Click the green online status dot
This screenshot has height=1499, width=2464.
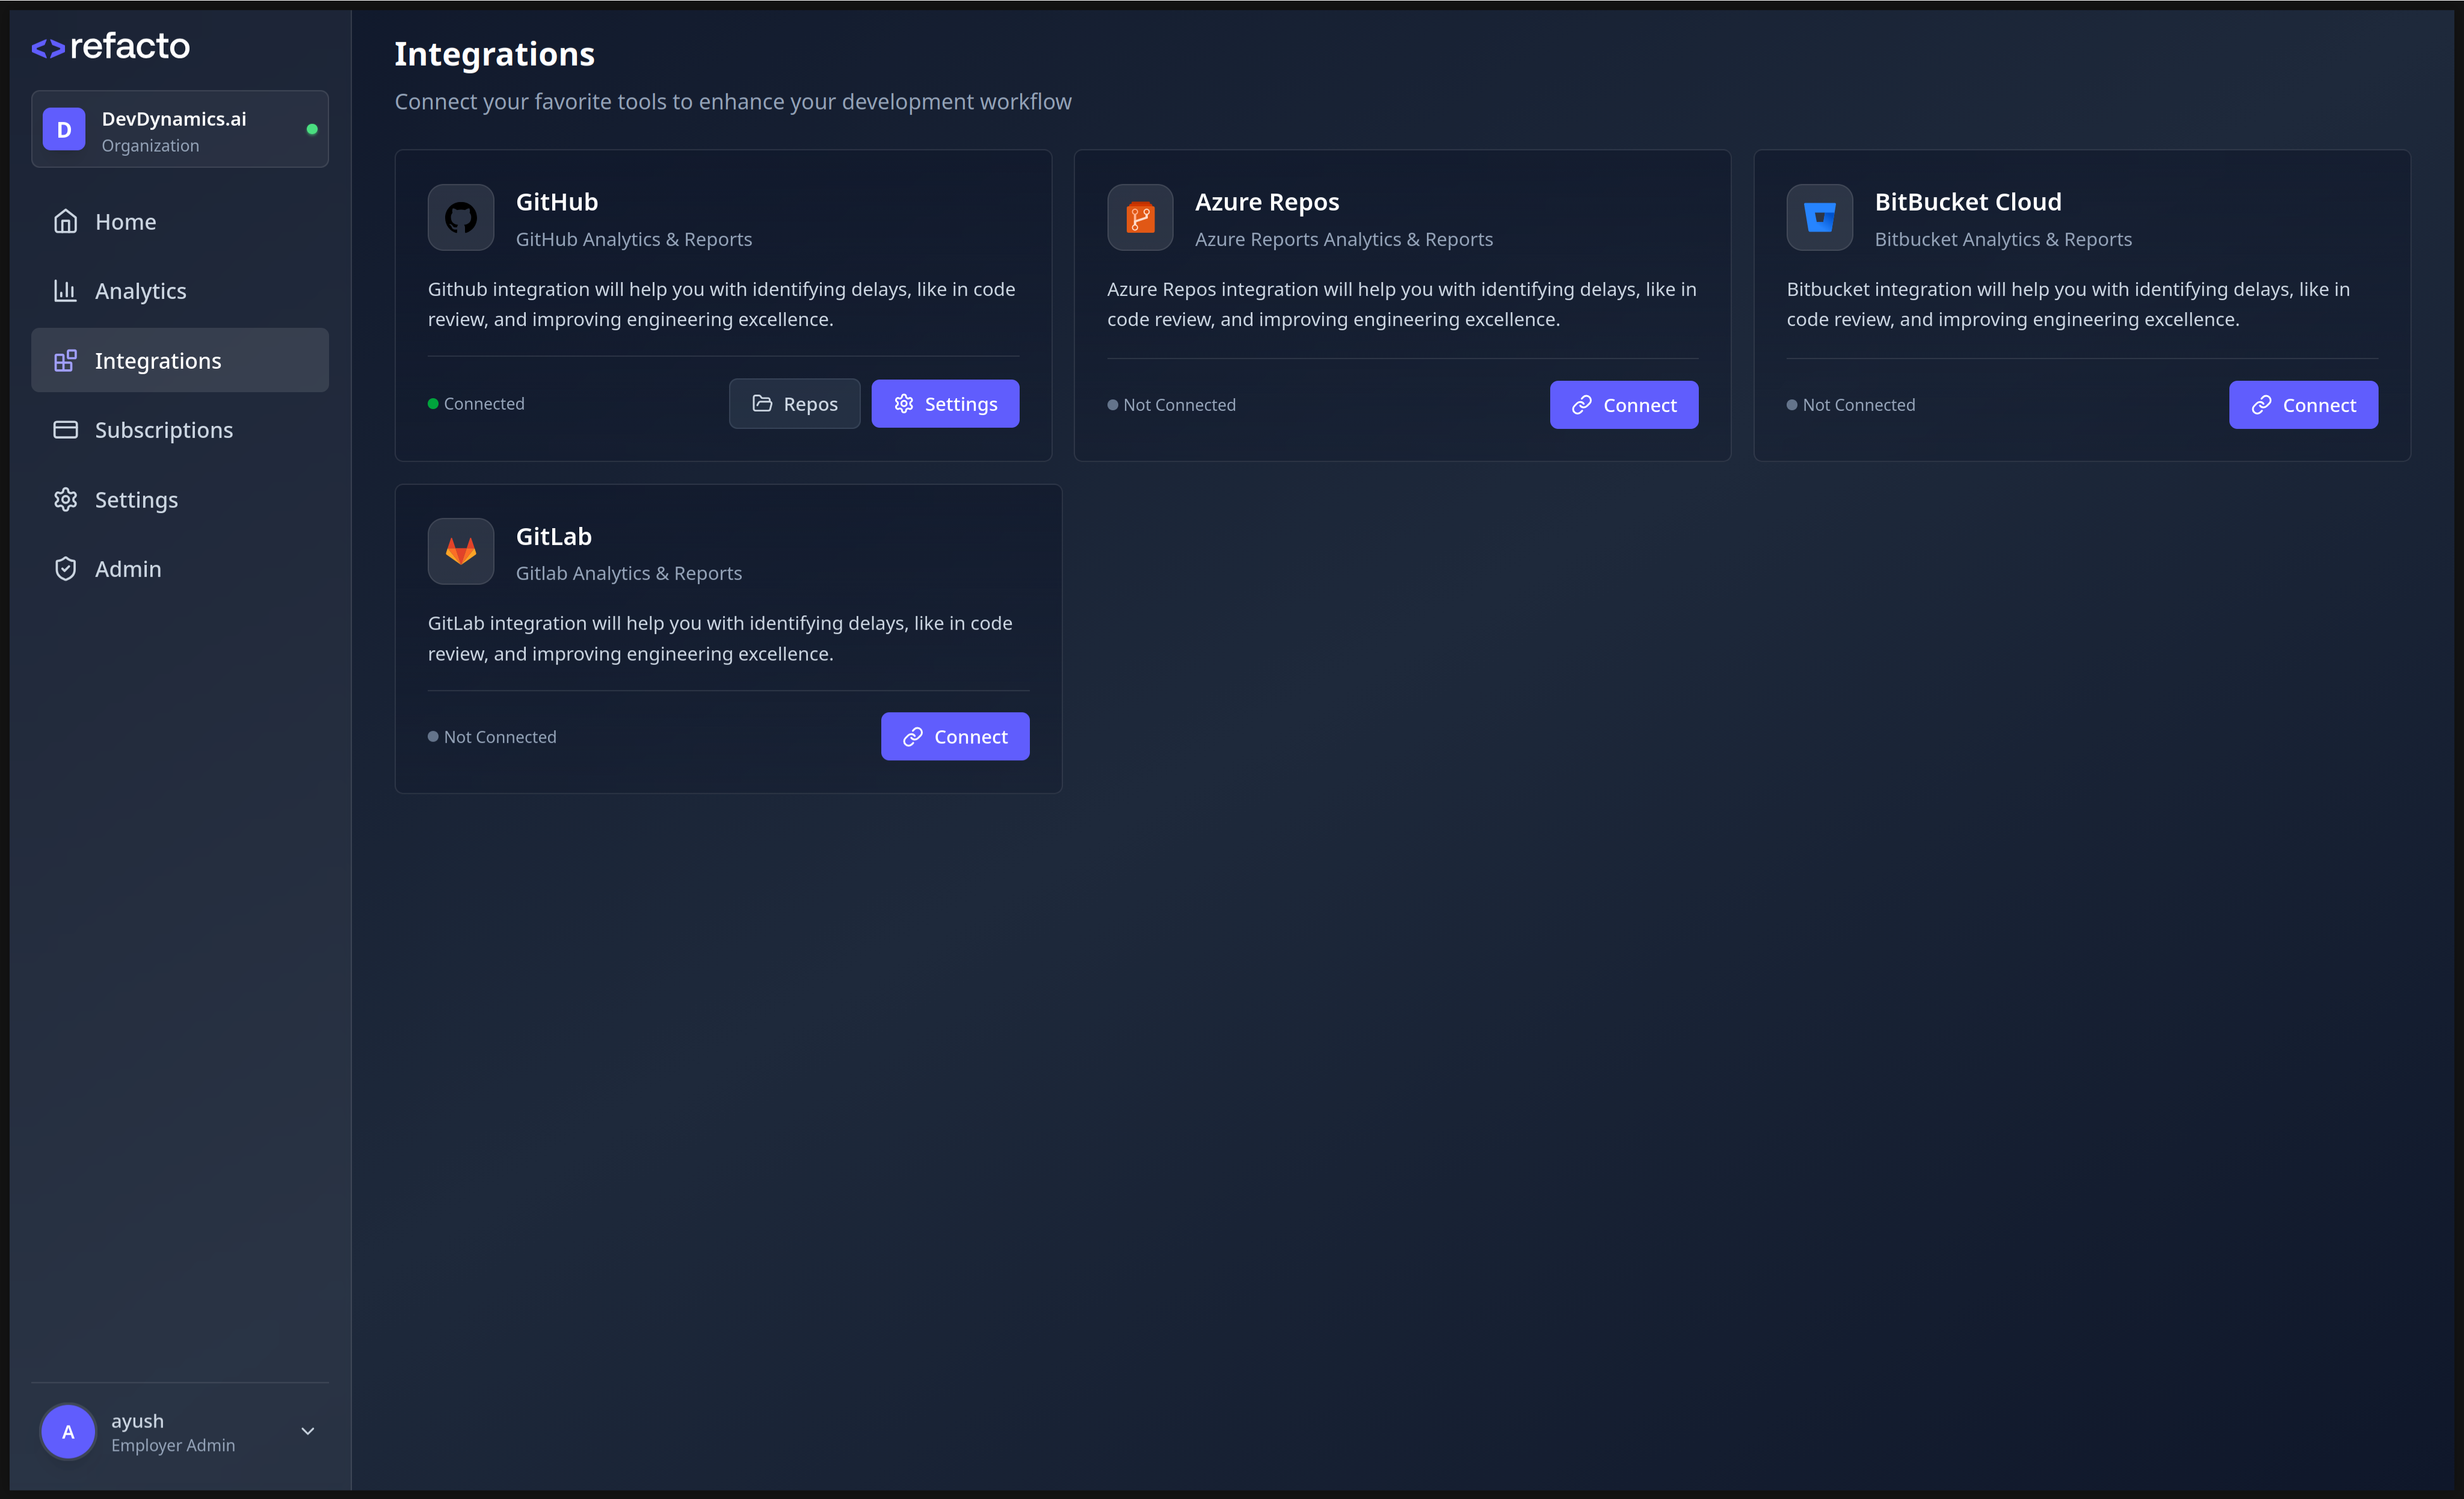click(312, 130)
